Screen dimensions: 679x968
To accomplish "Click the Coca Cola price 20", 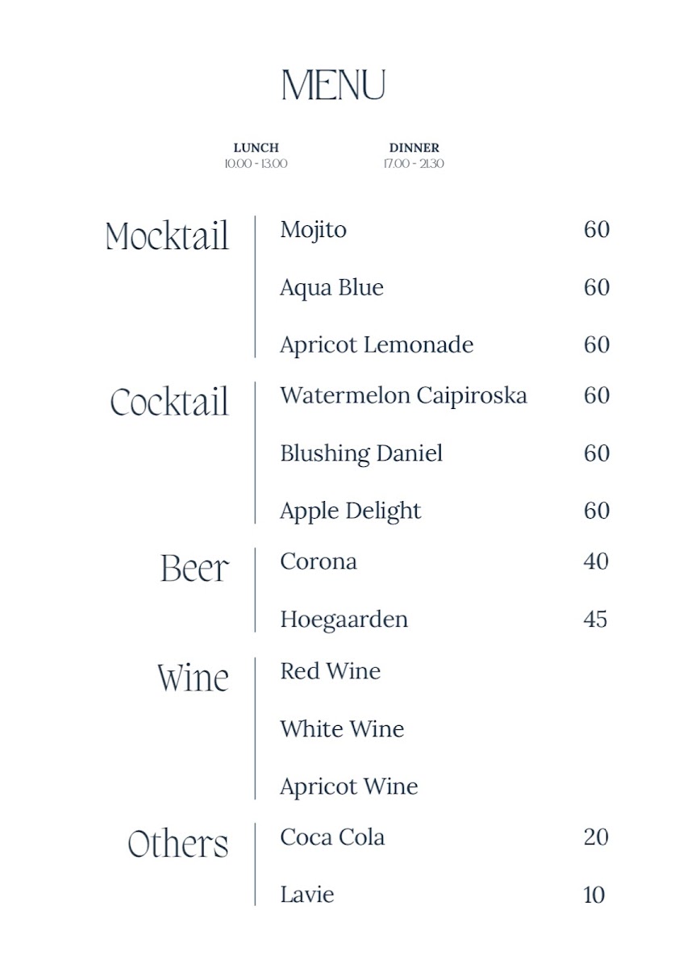I will pyautogui.click(x=596, y=837).
